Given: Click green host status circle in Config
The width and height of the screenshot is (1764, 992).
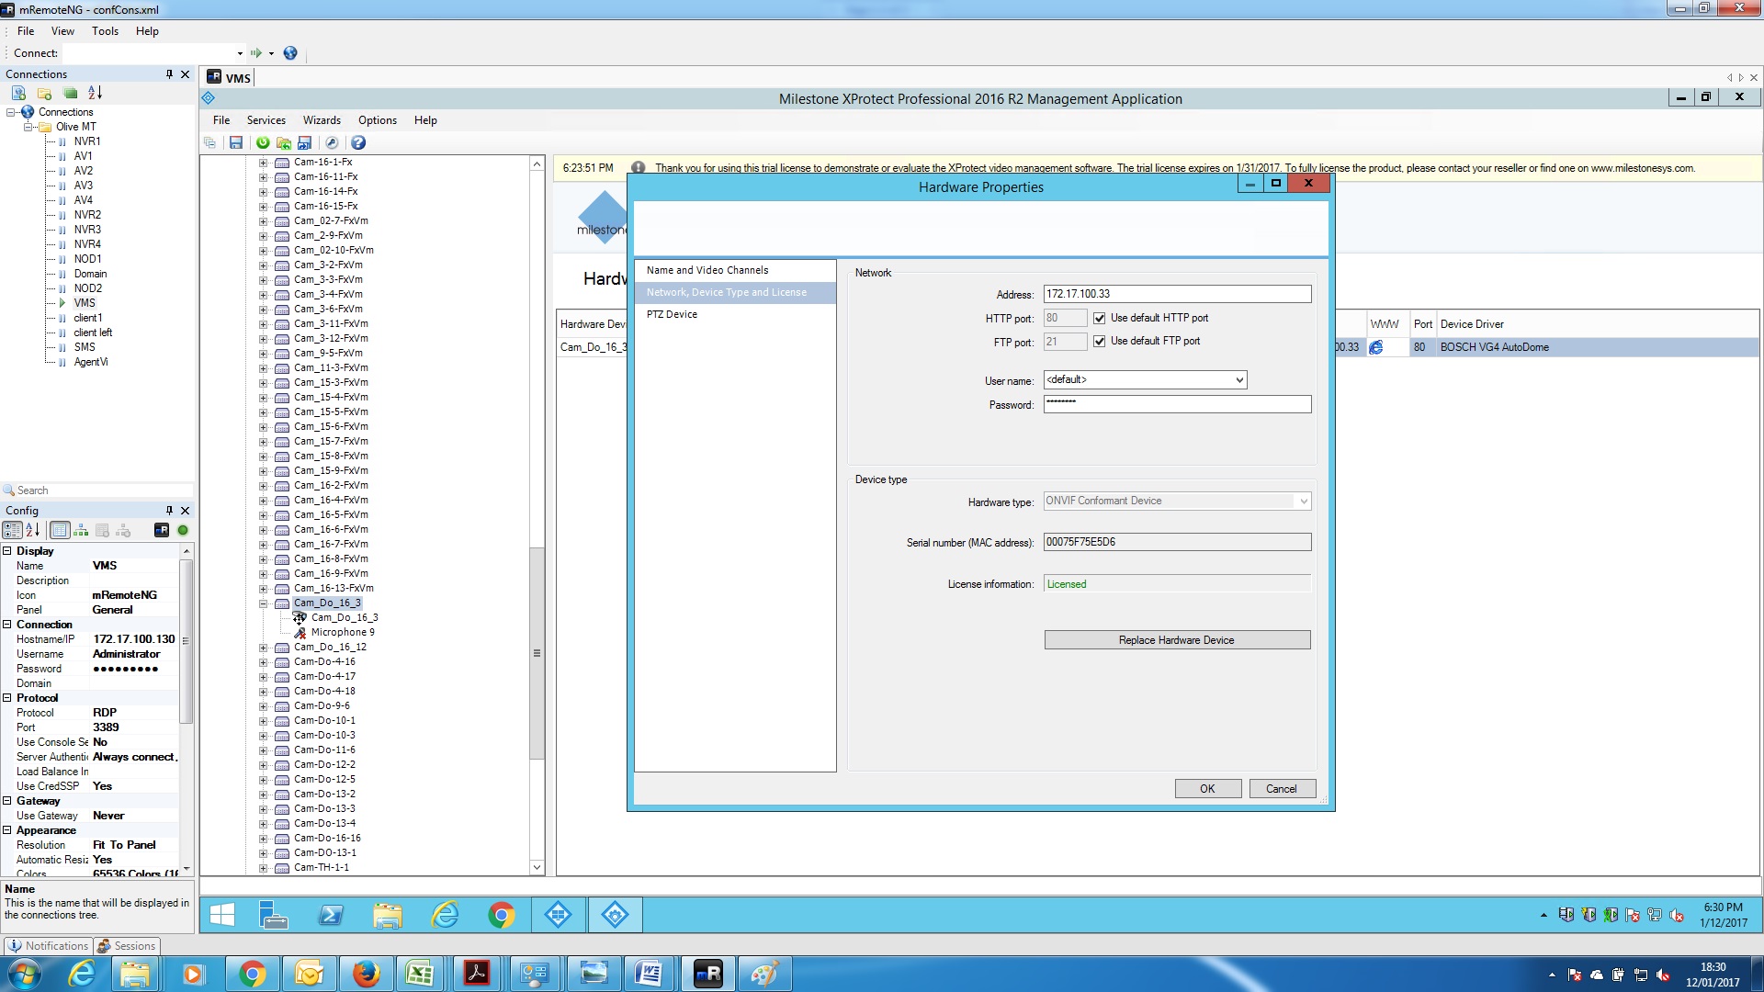Looking at the screenshot, I should click(x=183, y=530).
